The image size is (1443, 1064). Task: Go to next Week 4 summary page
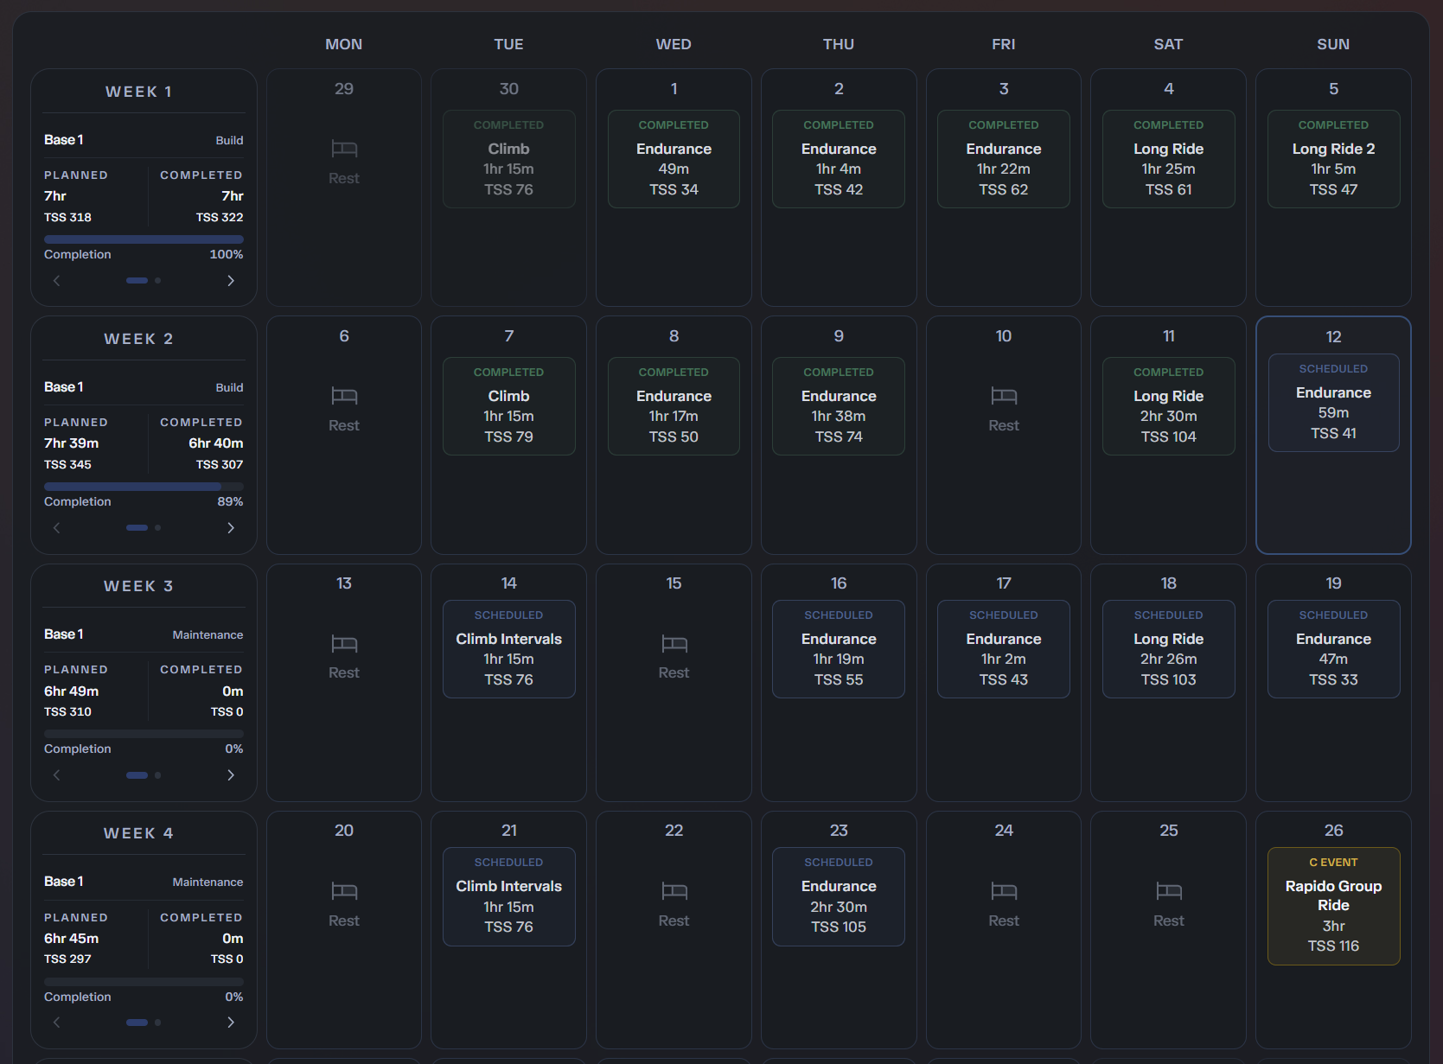[x=231, y=1023]
